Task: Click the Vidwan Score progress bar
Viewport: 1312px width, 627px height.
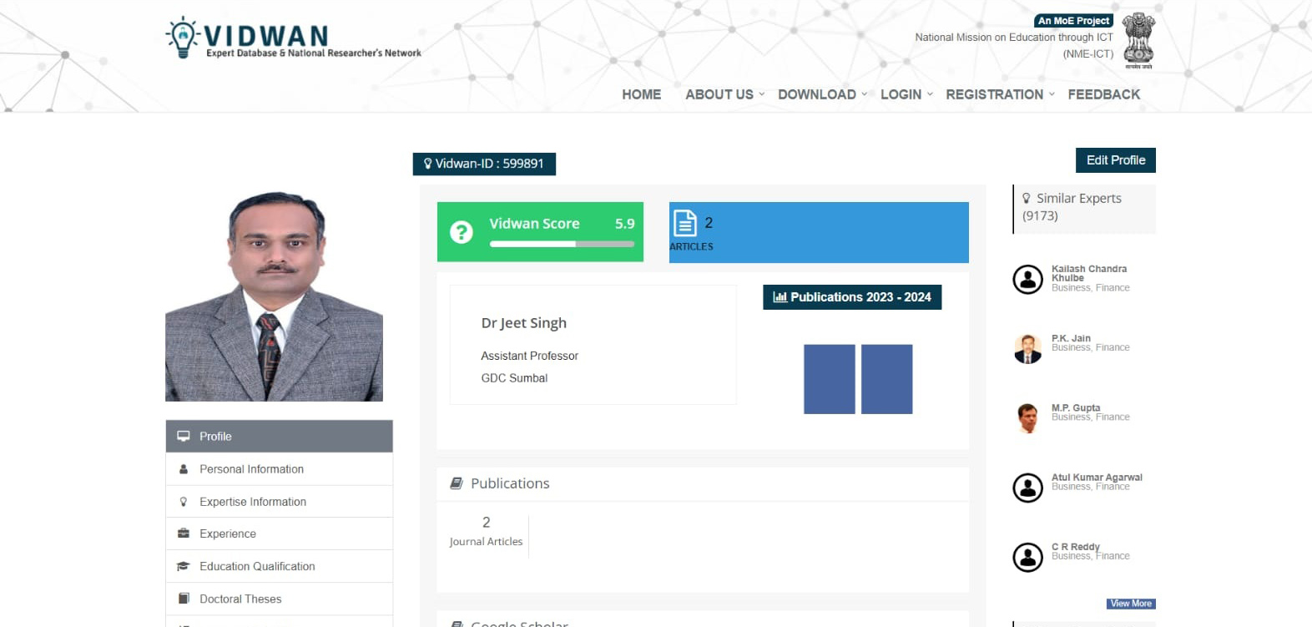Action: point(562,244)
